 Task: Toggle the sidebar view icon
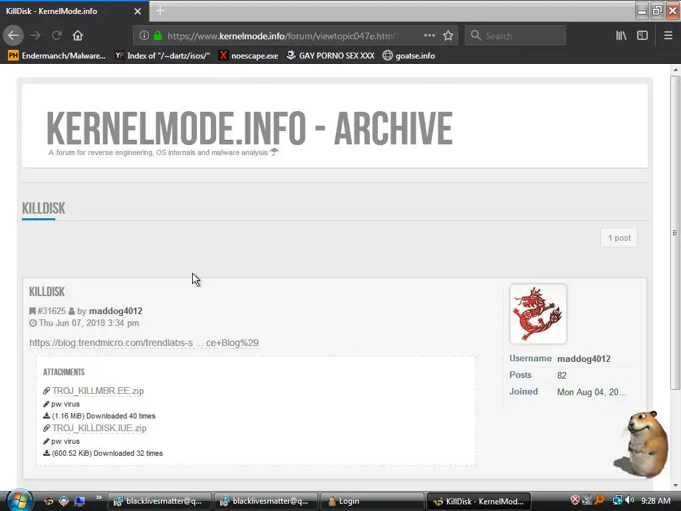pos(642,36)
